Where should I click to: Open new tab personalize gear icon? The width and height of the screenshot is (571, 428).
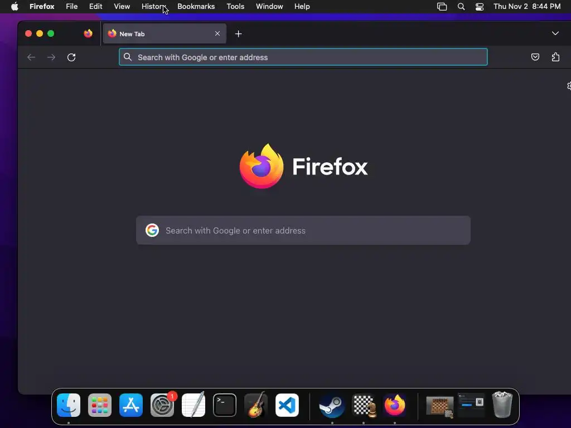[x=569, y=86]
